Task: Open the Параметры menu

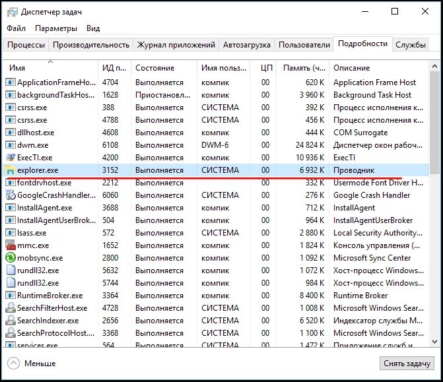Action: pos(56,28)
